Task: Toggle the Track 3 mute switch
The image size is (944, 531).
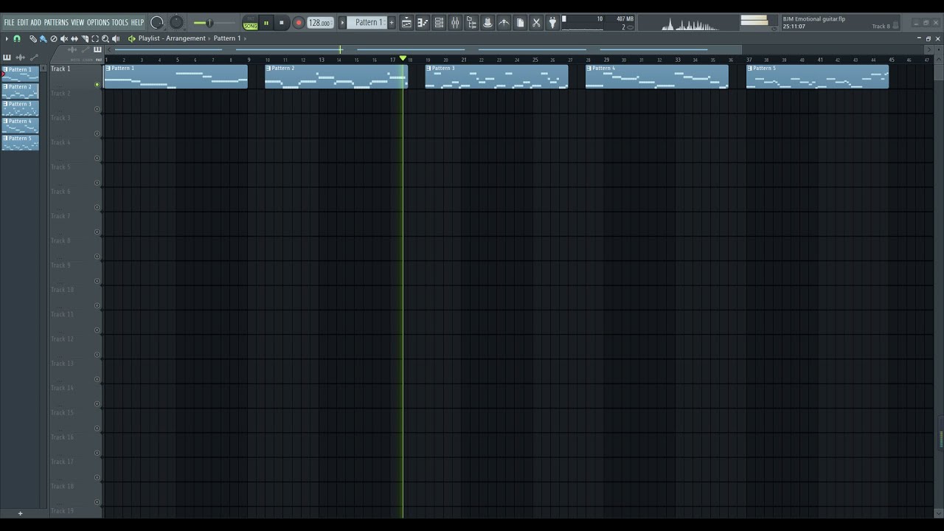Action: [97, 133]
